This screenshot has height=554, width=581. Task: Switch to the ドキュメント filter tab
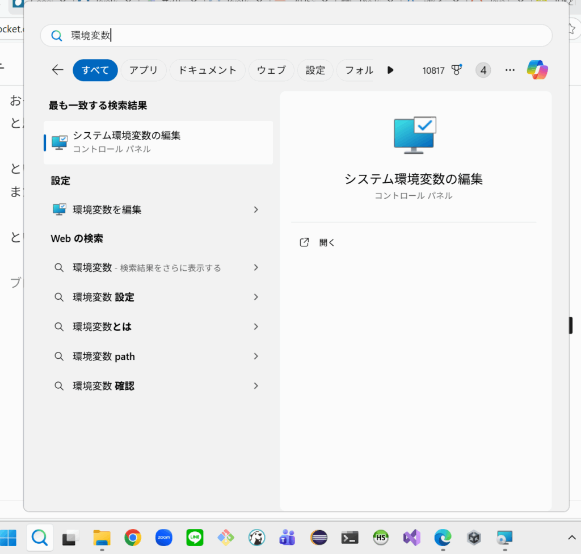[207, 70]
